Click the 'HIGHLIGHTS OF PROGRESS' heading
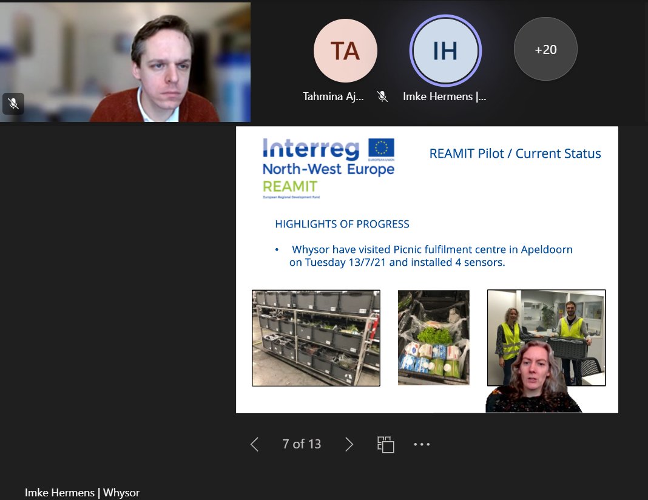648x500 pixels. tap(342, 224)
